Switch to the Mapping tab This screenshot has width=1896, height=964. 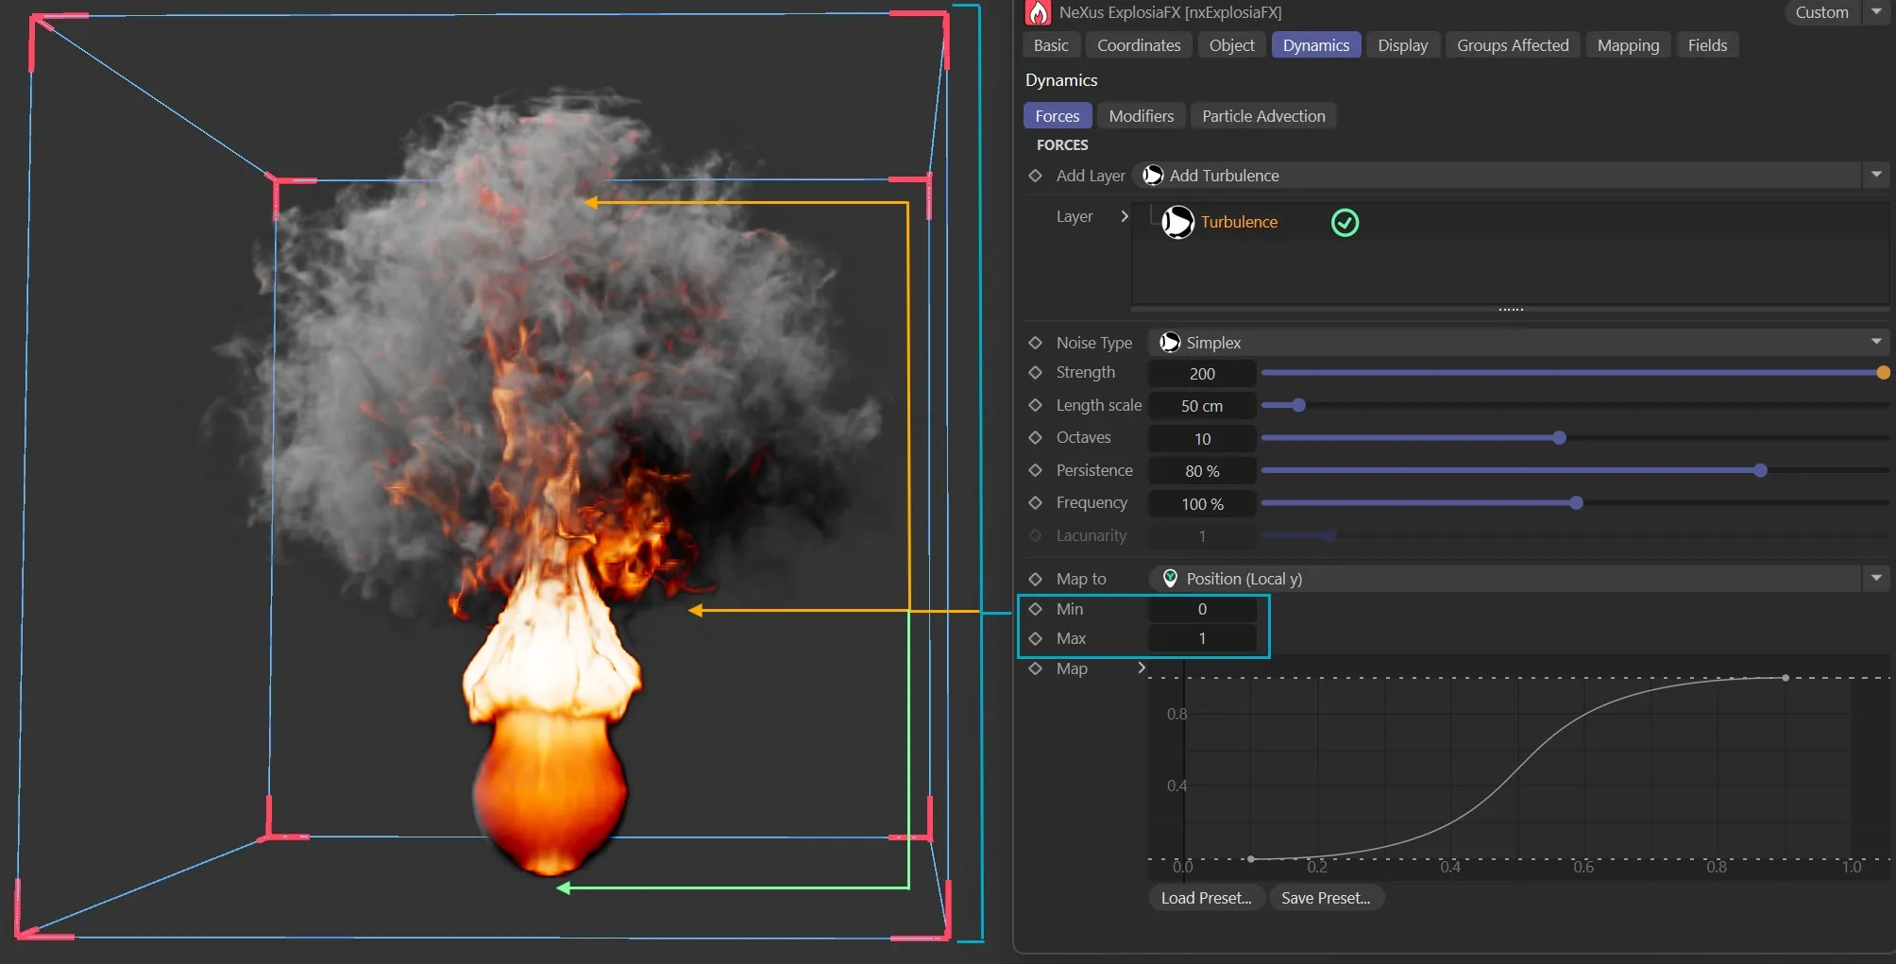pos(1627,44)
